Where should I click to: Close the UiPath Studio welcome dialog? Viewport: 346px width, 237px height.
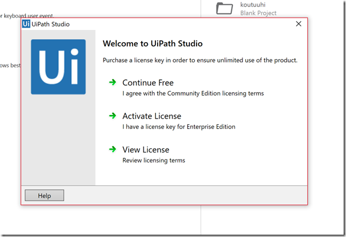[x=298, y=24]
